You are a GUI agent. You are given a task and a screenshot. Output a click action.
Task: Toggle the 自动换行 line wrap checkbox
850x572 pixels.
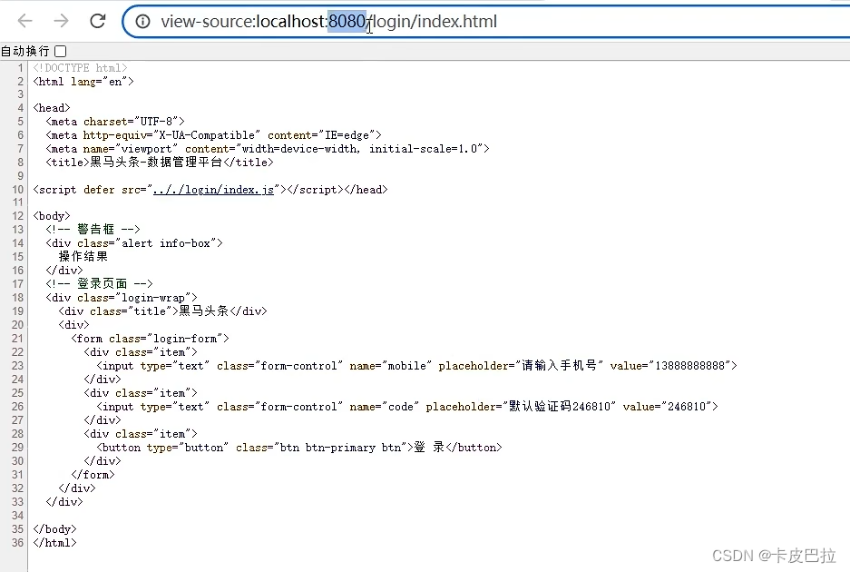point(61,51)
